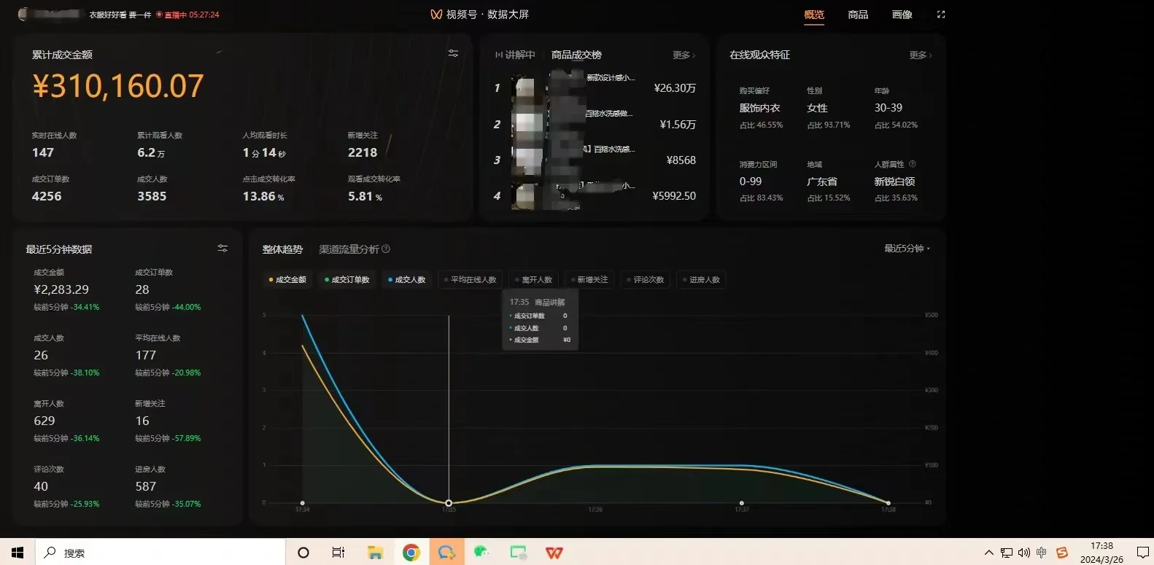This screenshot has width=1154, height=565.
Task: Open WPS Office from taskbar
Action: 554,553
